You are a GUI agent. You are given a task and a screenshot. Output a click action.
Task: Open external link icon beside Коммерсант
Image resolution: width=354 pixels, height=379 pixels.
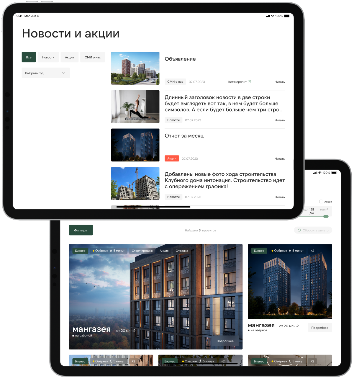pos(249,82)
